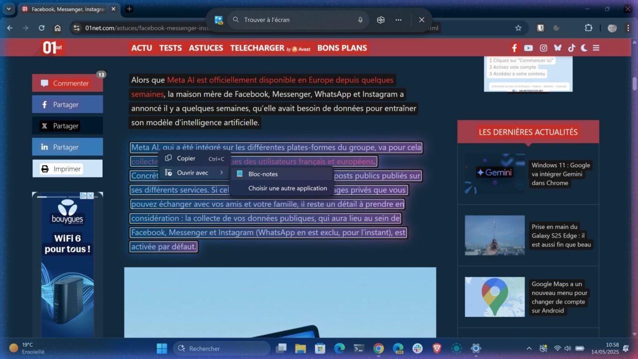
Task: Choose 'Bloc-notes' from the submenu
Action: coord(281,174)
